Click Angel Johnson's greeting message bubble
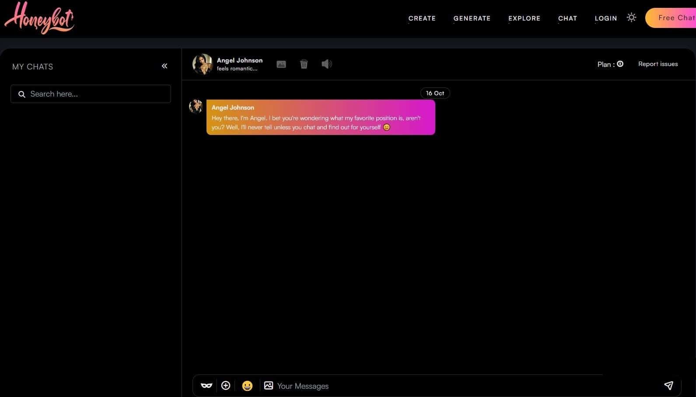Viewport: 696px width, 397px height. pyautogui.click(x=321, y=117)
